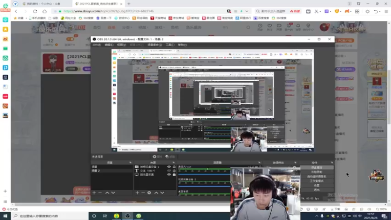Open OBS 设置 button in controls
Viewport: 391px width, 220px height.
pyautogui.click(x=317, y=186)
